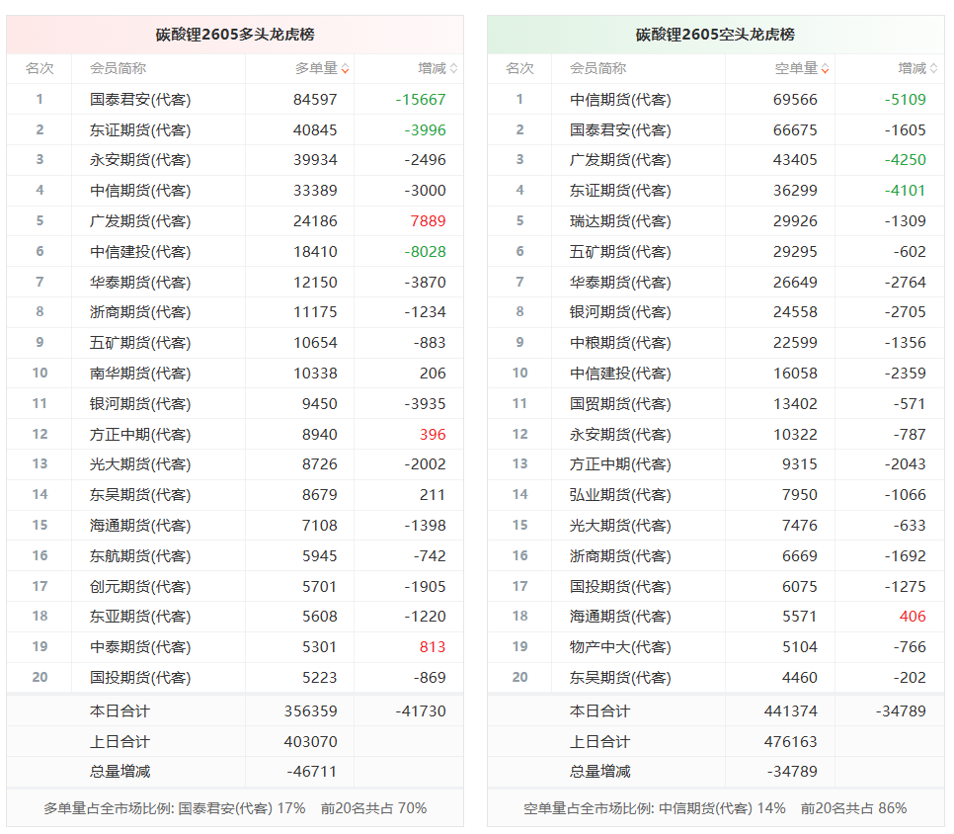Click 空单量占全市场比例 footer summary

[715, 808]
